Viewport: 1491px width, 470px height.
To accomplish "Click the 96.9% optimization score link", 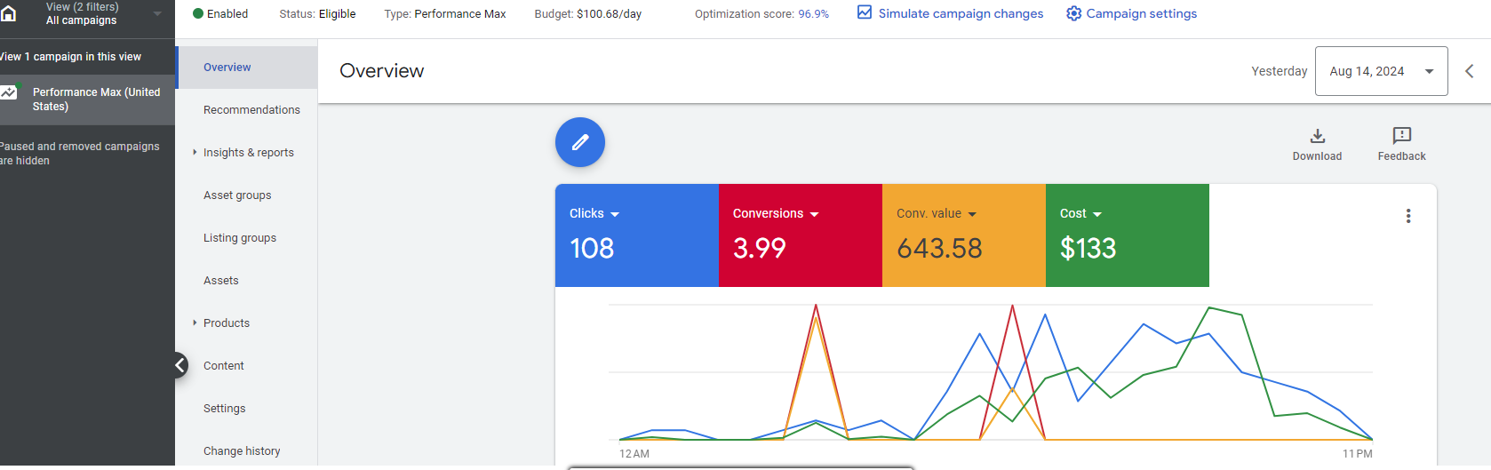I will [x=813, y=14].
